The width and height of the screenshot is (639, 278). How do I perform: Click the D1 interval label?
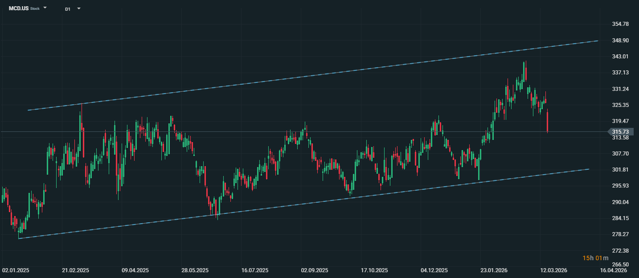point(68,9)
